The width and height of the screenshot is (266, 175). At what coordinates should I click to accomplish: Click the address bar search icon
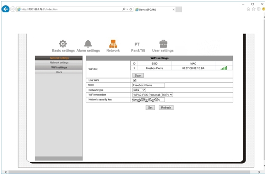(124, 9)
